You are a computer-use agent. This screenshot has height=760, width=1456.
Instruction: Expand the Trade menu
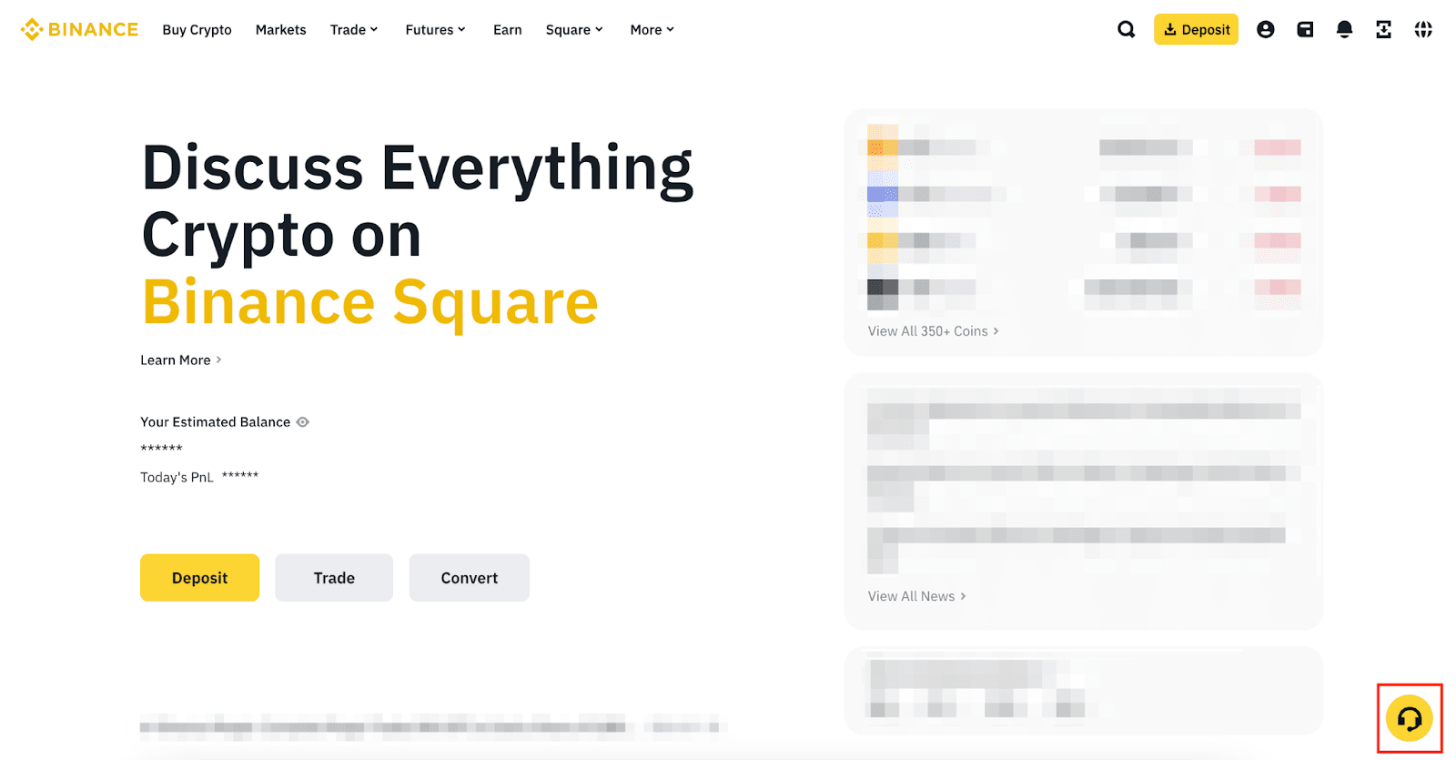point(354,30)
